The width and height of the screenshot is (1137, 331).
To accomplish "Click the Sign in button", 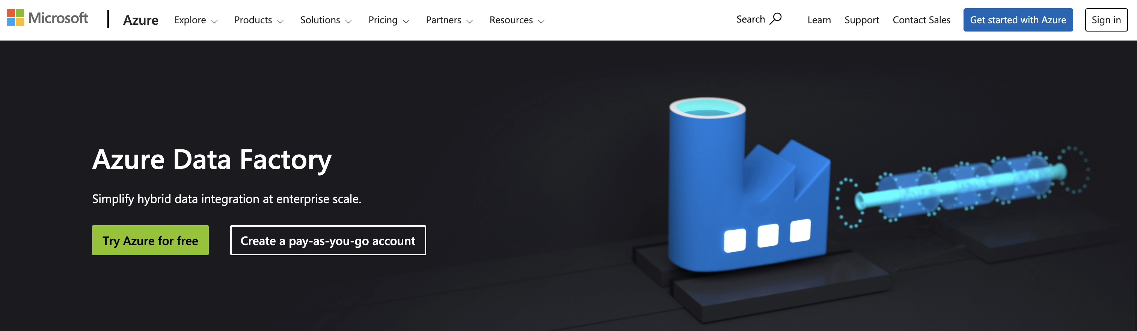I will pyautogui.click(x=1106, y=20).
